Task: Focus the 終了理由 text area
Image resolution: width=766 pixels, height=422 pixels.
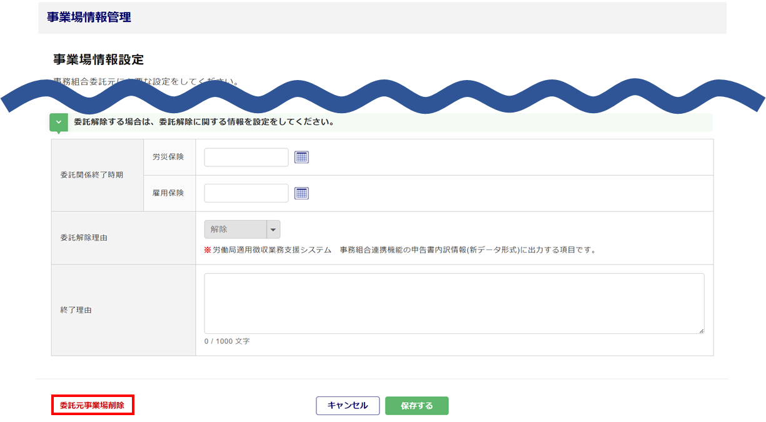Action: point(454,303)
